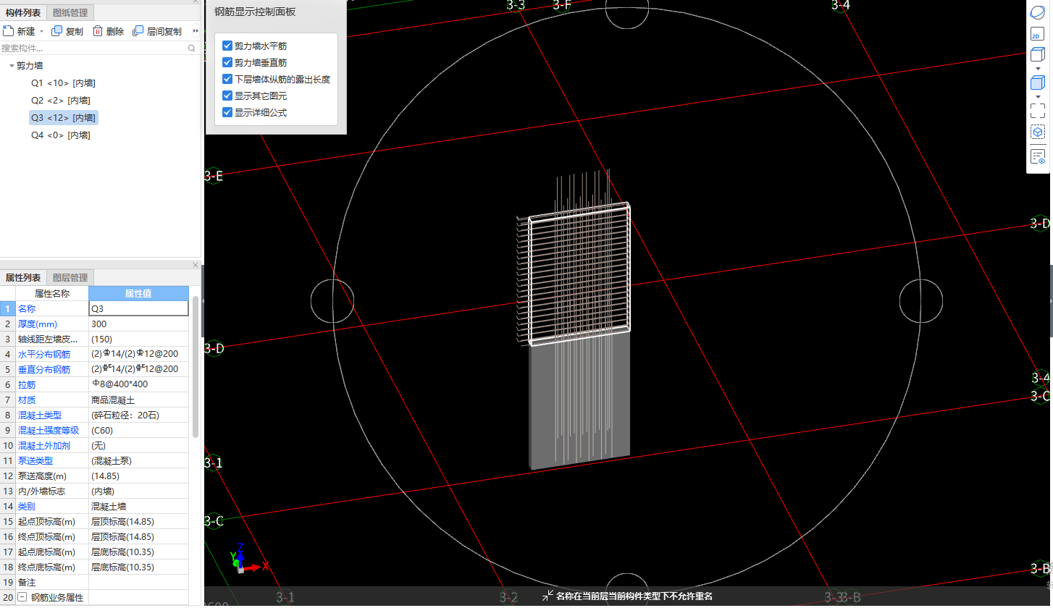Edit the 名称 value field Q3

pyautogui.click(x=138, y=308)
